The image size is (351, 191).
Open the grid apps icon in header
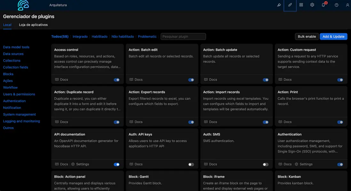tap(301, 5)
